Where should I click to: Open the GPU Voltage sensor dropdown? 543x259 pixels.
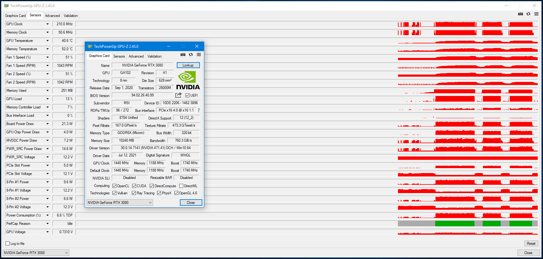coord(47,232)
